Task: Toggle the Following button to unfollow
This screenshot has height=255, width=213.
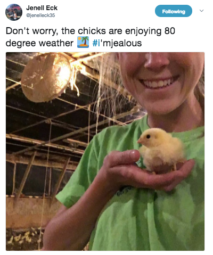Action: tap(174, 11)
